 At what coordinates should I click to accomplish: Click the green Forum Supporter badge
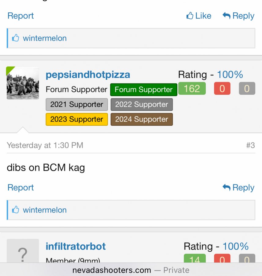tap(143, 90)
